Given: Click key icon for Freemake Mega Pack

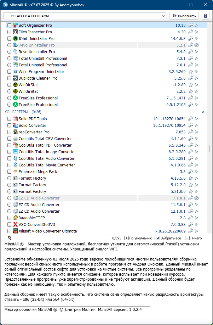Looking at the screenshot, I should coord(191,171).
